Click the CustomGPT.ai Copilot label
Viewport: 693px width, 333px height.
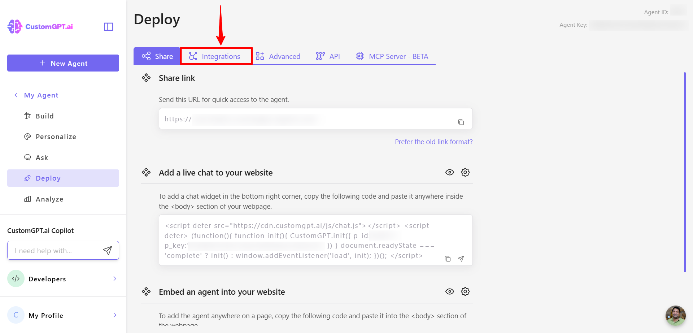[x=40, y=230]
